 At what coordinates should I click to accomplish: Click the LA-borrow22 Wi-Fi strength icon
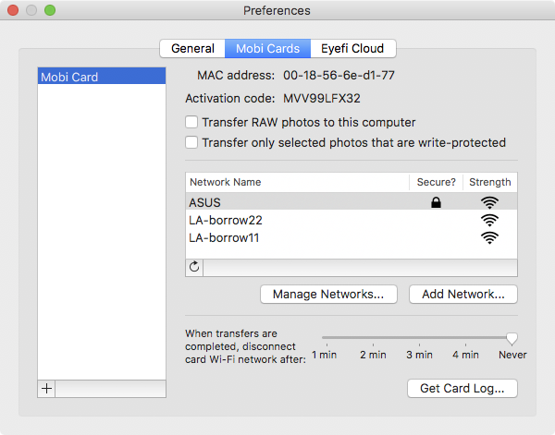489,220
